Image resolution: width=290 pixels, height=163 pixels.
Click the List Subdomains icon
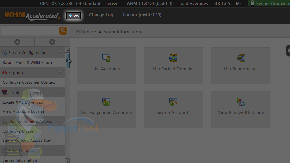tap(241, 58)
